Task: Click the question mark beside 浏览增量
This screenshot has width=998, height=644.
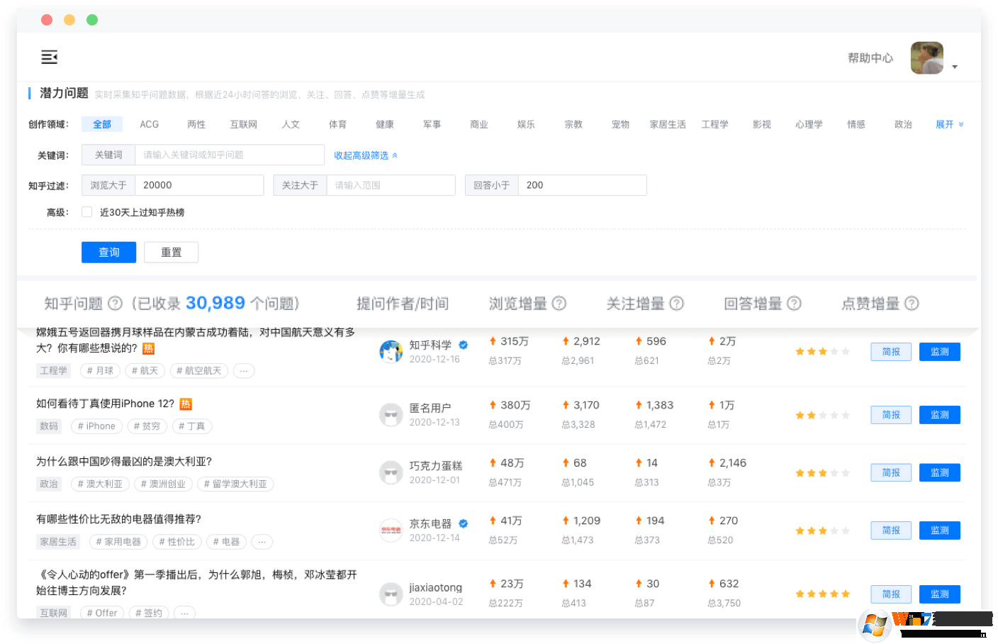Action: coord(559,303)
